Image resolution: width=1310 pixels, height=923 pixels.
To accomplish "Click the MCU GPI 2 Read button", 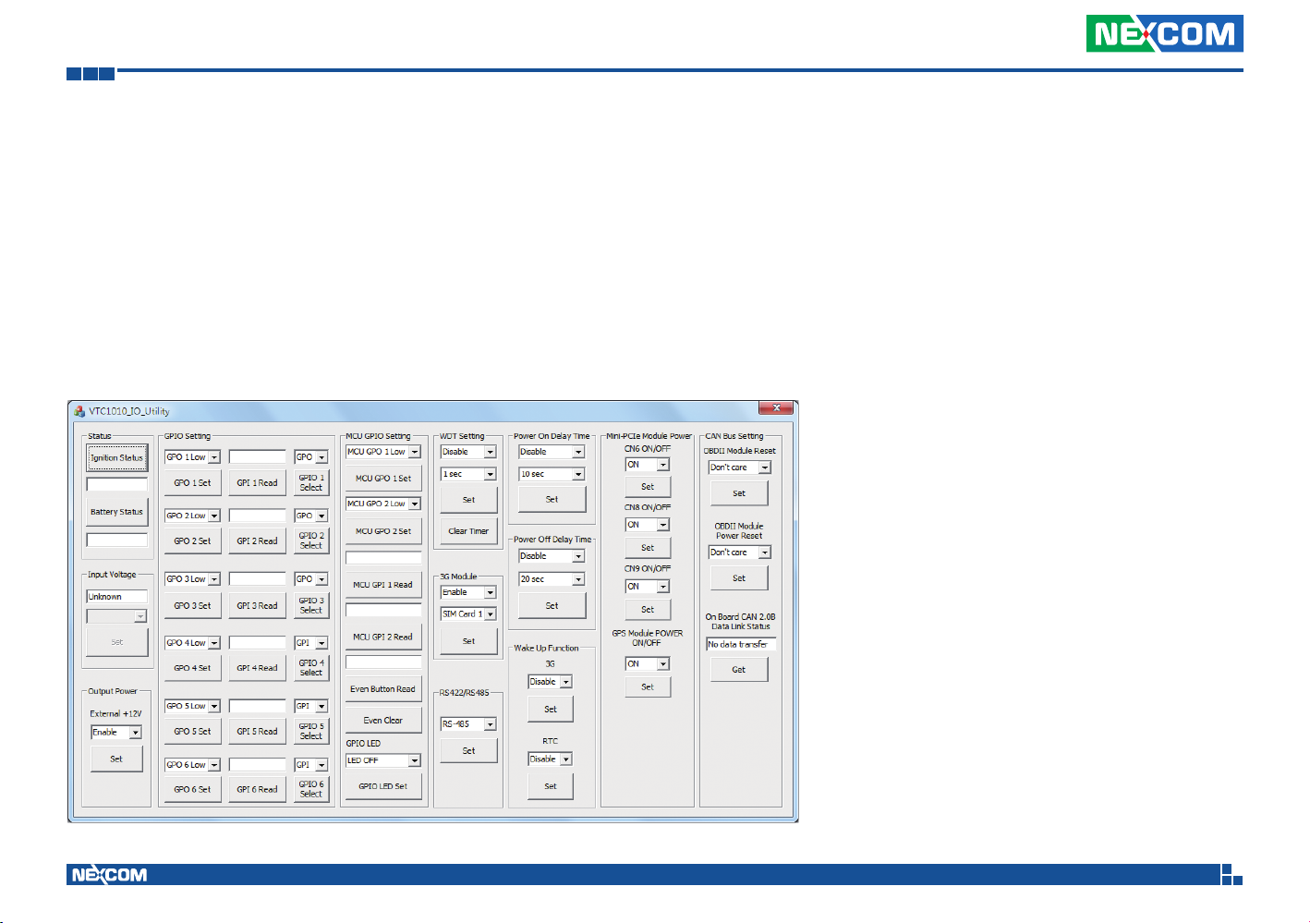I will point(383,637).
